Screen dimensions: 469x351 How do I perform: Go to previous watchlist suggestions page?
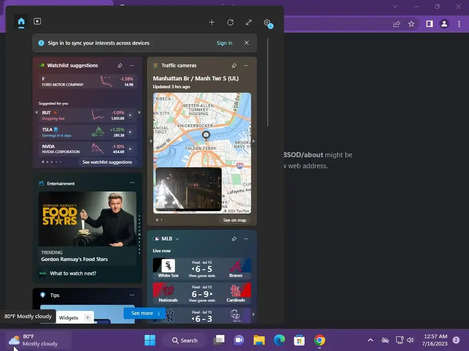pos(37,112)
